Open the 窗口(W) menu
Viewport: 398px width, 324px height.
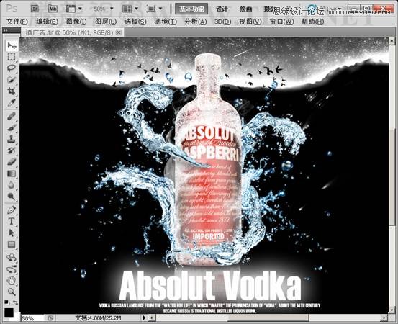(x=281, y=22)
